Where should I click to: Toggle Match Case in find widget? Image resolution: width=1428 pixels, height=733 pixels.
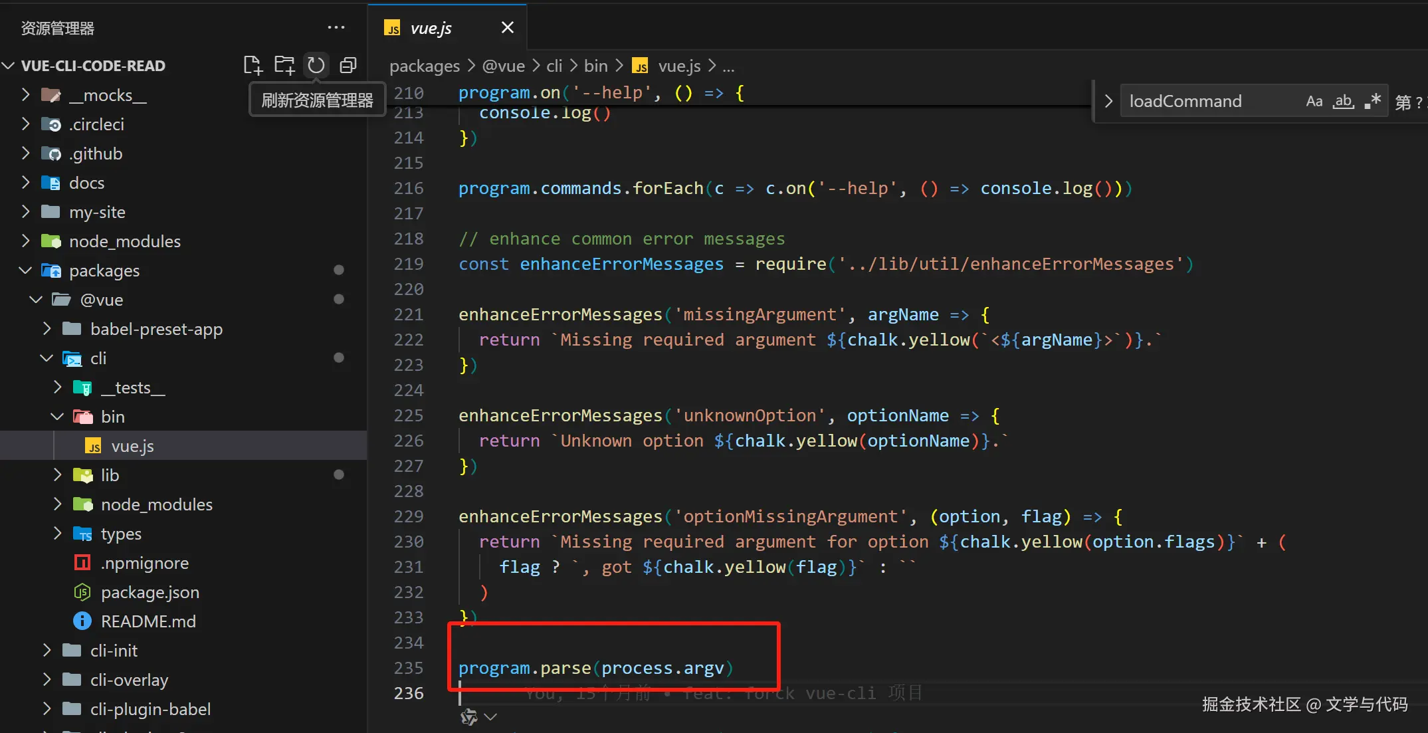coord(1314,102)
